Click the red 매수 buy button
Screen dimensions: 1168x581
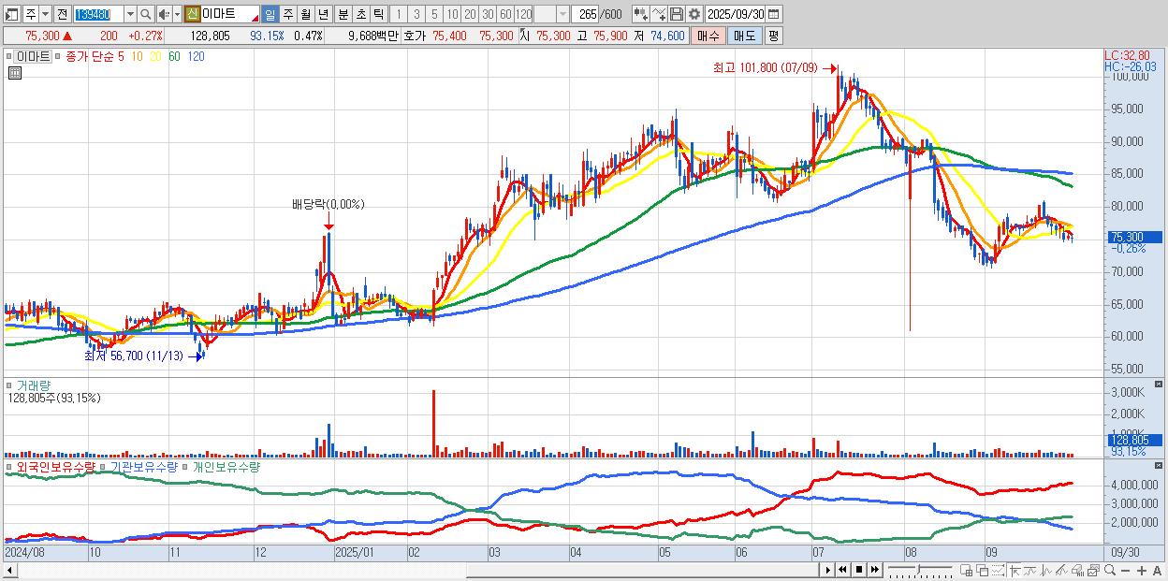click(x=708, y=36)
